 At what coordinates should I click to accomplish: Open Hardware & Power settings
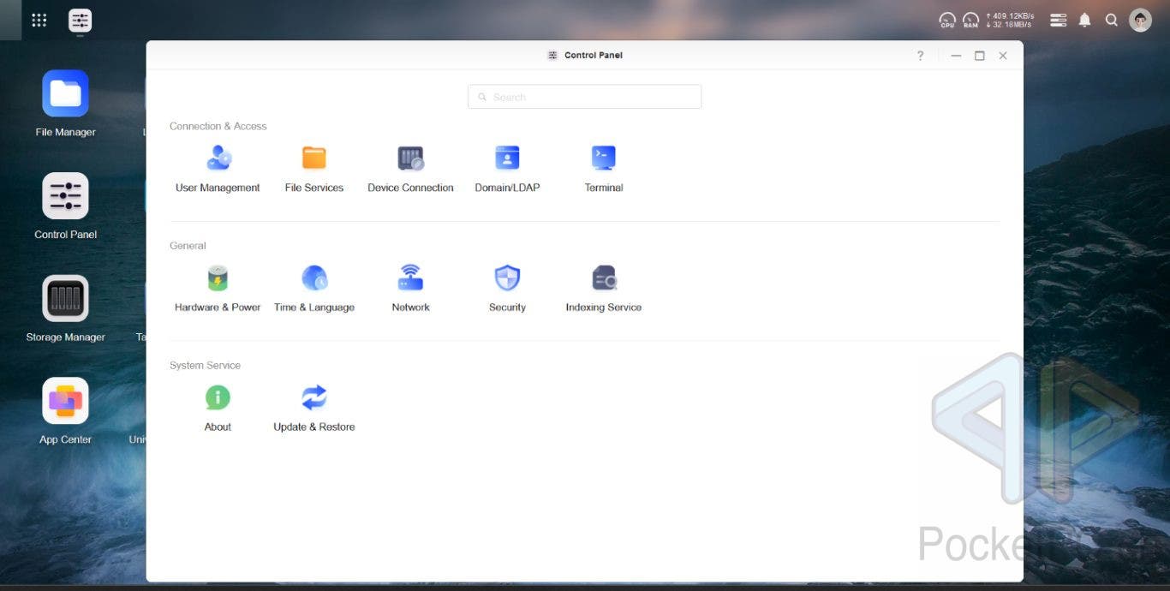218,289
